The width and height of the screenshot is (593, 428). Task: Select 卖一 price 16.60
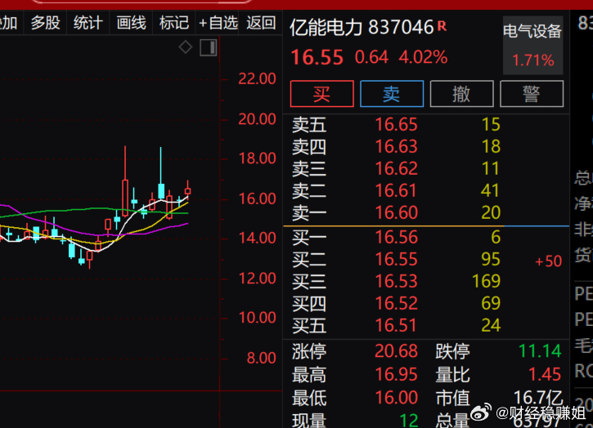click(397, 212)
